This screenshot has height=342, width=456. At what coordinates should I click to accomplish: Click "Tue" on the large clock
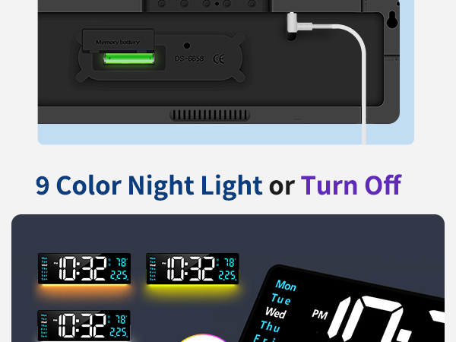[x=281, y=299]
